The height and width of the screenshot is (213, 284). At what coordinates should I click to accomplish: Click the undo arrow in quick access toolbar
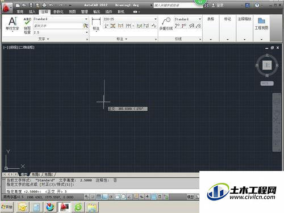pyautogui.click(x=51, y=5)
